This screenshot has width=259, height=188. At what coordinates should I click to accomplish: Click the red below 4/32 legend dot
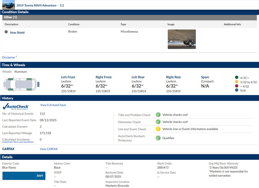[236, 86]
